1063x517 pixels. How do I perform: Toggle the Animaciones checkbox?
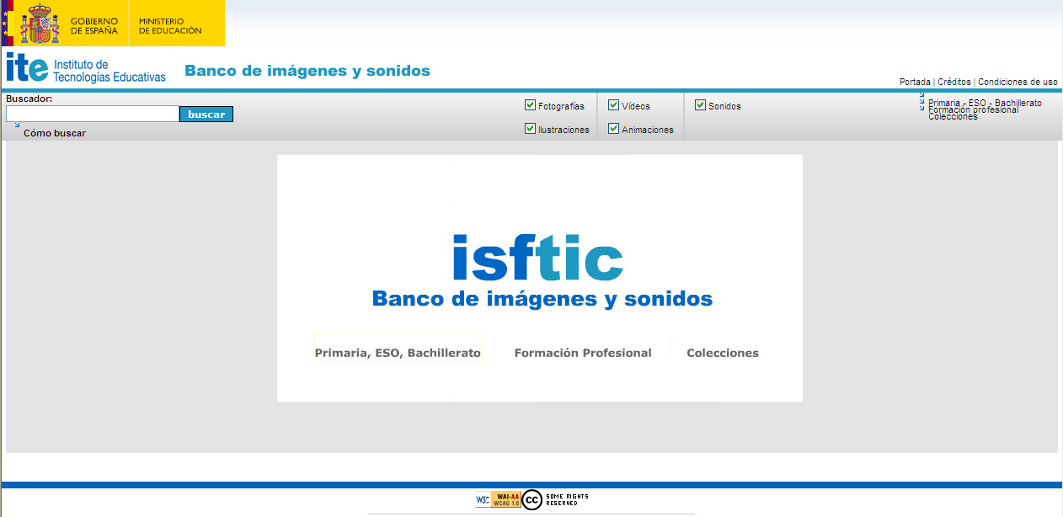[x=613, y=129]
